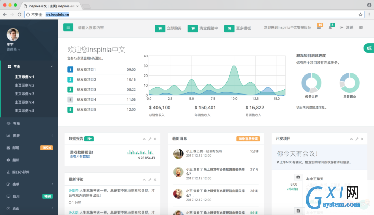This screenshot has width=374, height=215.
Task: Open the mail notifications icon with badge 16
Action: pyautogui.click(x=319, y=27)
